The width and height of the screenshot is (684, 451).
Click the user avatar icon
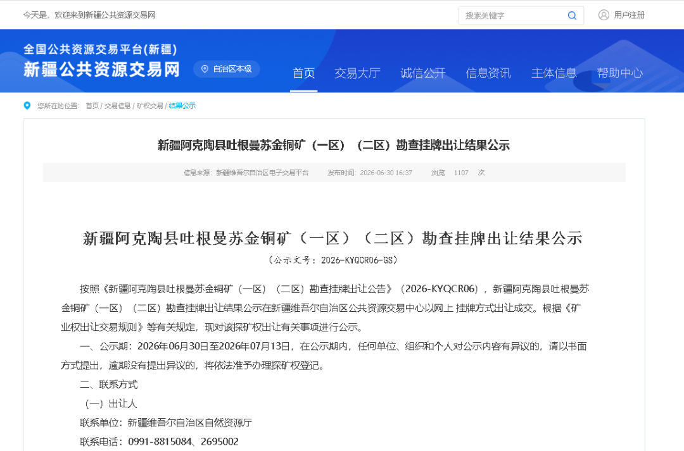click(604, 15)
